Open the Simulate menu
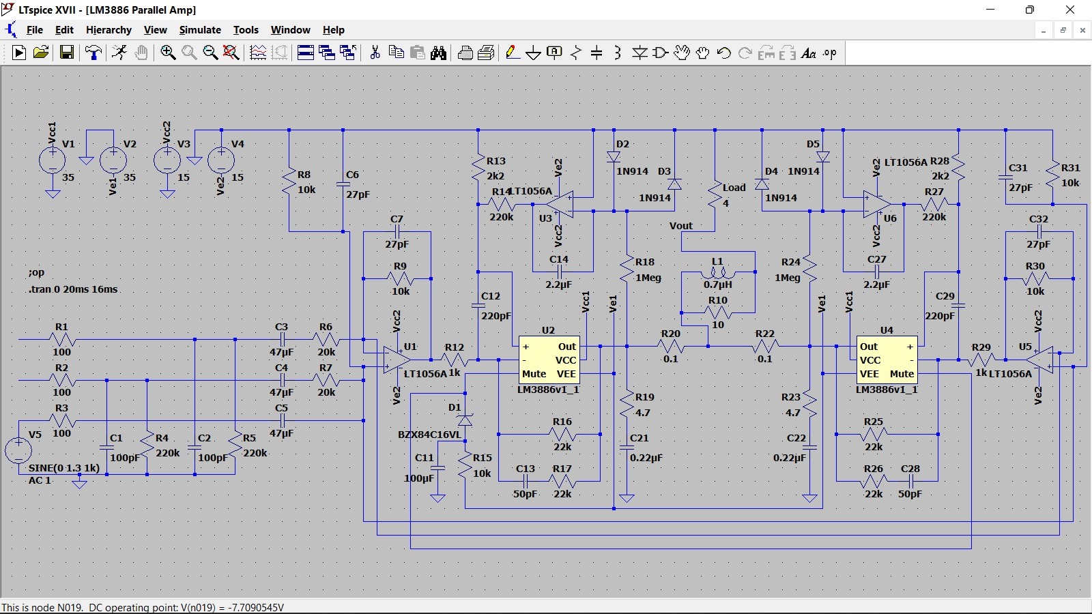This screenshot has width=1092, height=614. click(200, 30)
